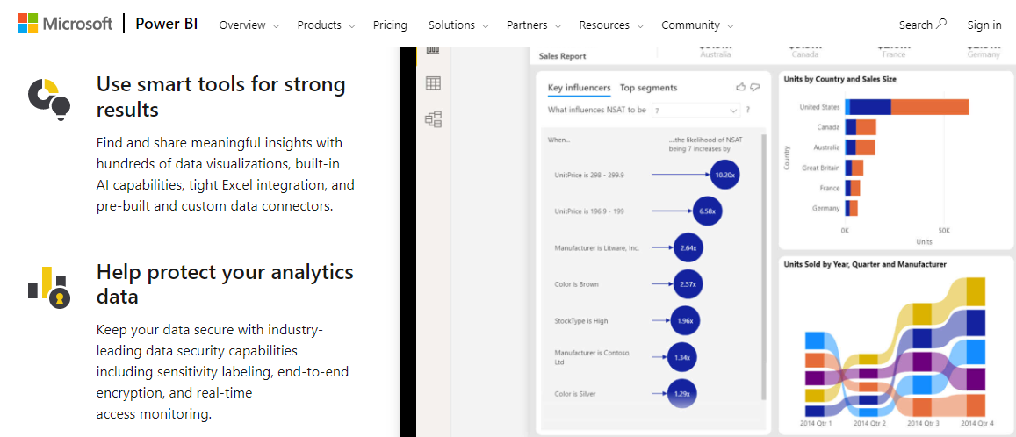Expand the Products dropdown
1016x437 pixels.
(327, 25)
